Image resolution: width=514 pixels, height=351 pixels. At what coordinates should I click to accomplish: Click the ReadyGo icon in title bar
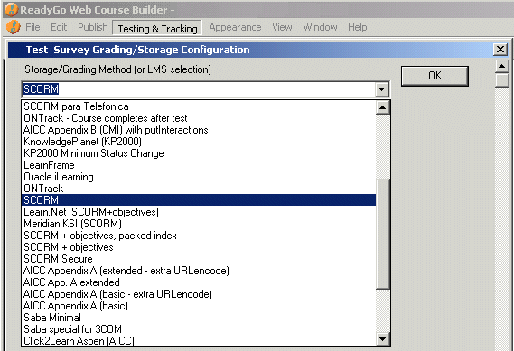[x=11, y=10]
